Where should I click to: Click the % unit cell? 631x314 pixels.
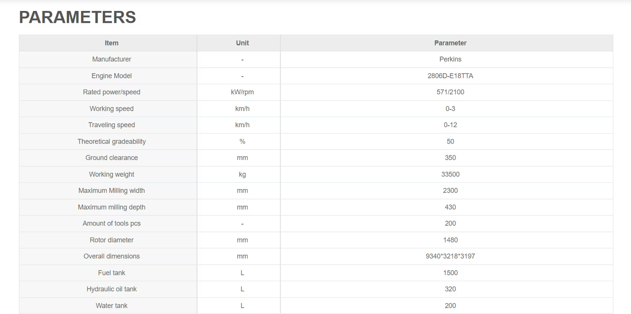point(242,141)
